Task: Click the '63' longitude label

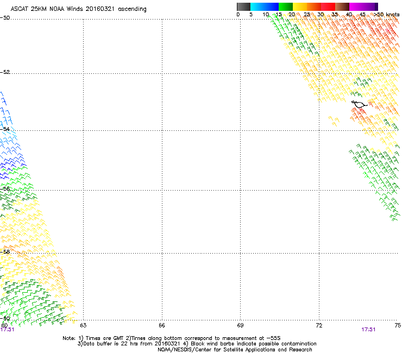Action: point(83,325)
